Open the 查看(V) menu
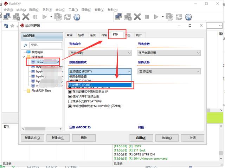This screenshot has width=225, height=168. tap(99, 10)
